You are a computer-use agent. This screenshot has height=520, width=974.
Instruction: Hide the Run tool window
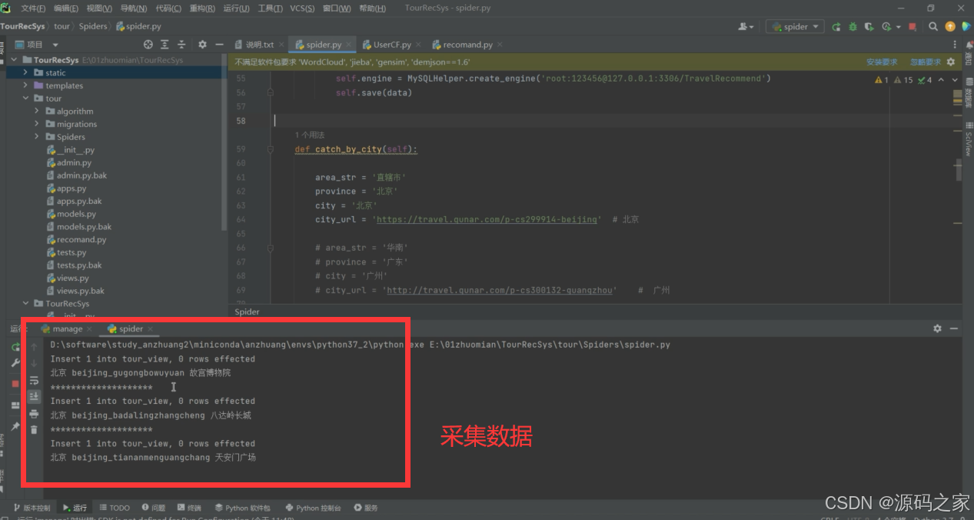point(954,328)
